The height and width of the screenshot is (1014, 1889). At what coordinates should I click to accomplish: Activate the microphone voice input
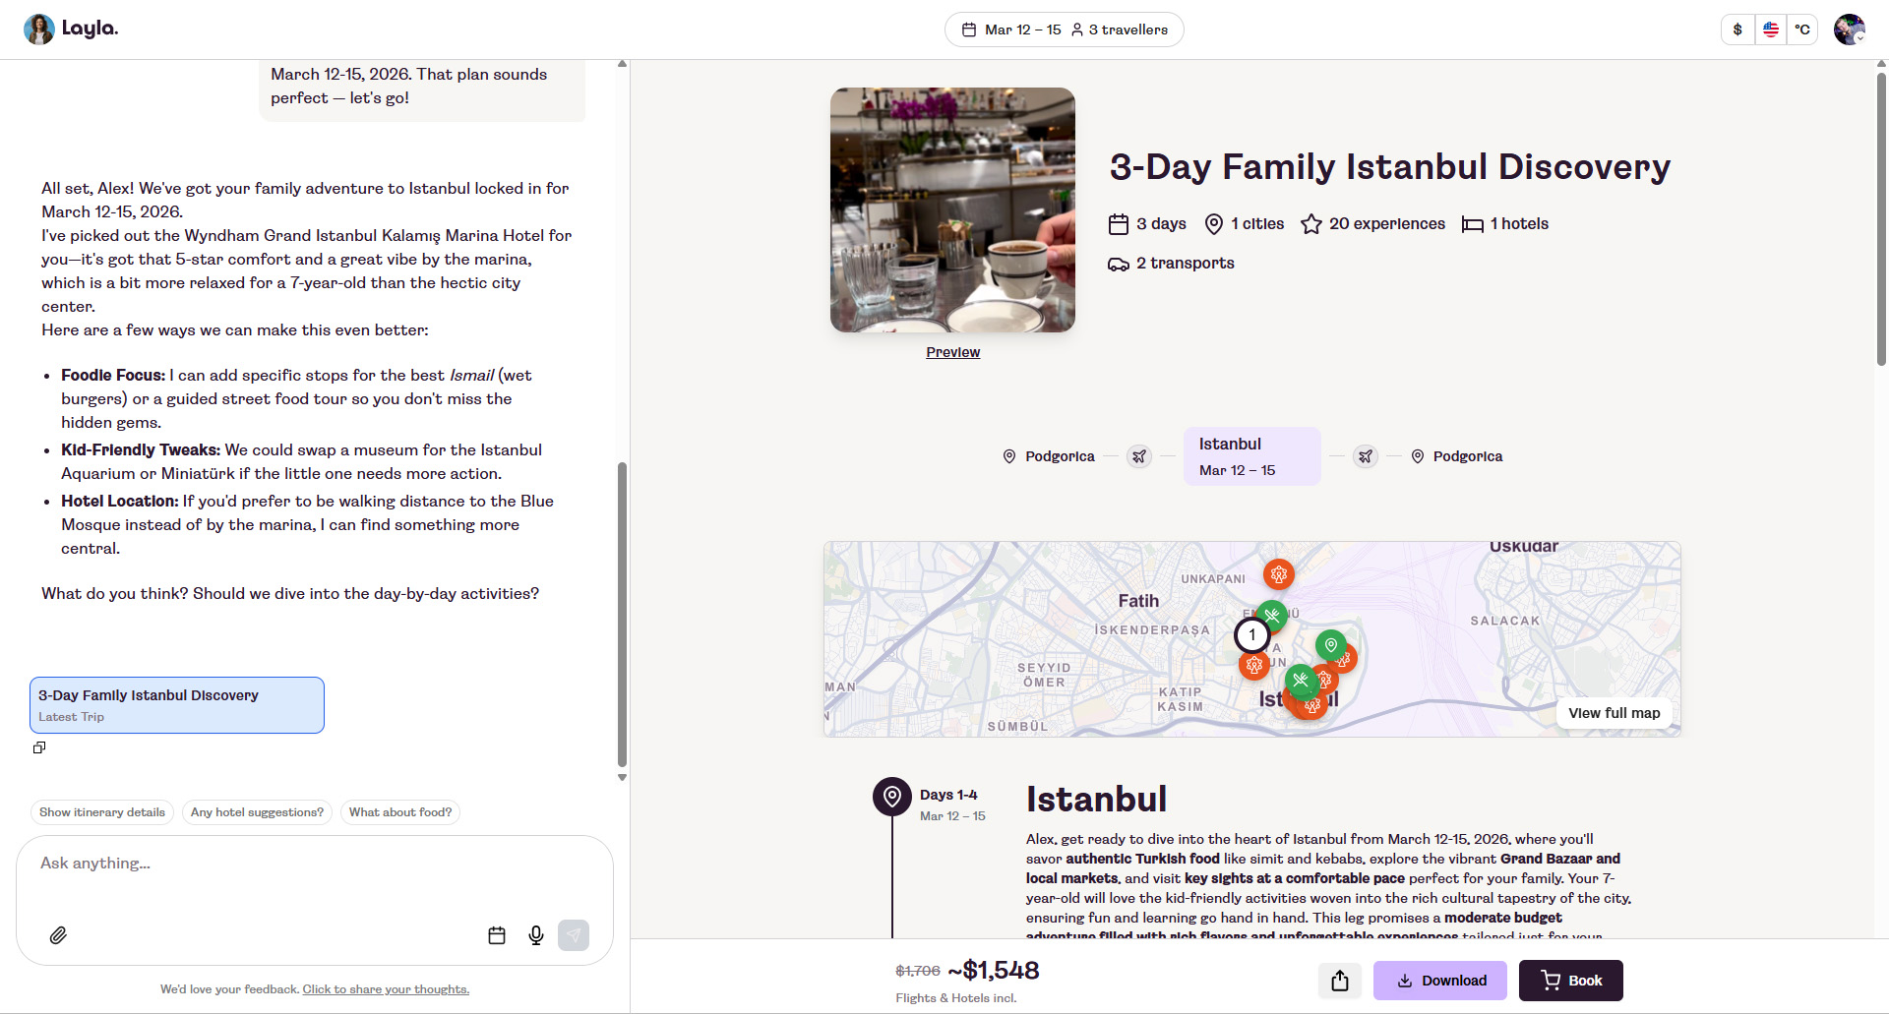coord(536,935)
